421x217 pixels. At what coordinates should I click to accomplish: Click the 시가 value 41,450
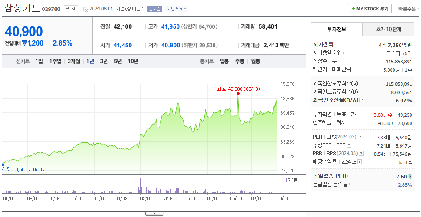123,45
